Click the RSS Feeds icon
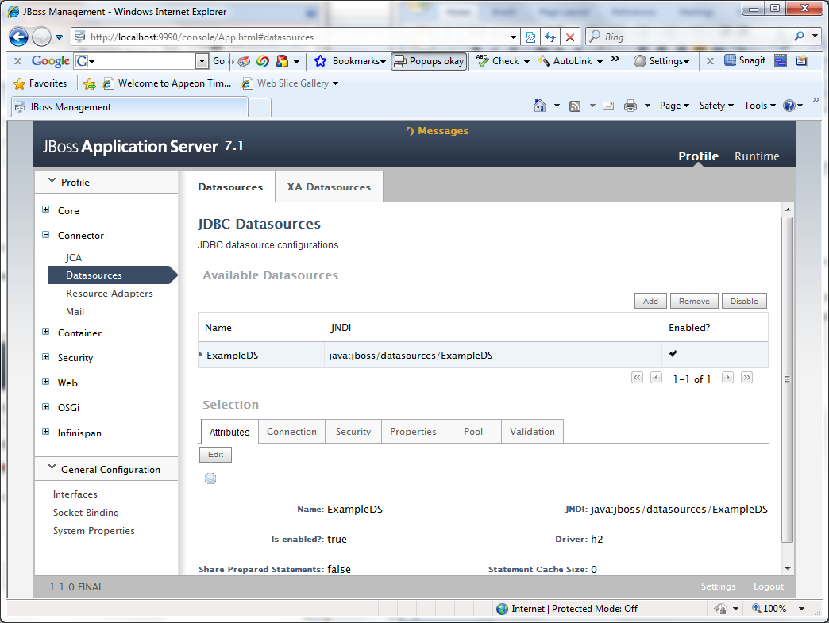829x623 pixels. point(575,106)
